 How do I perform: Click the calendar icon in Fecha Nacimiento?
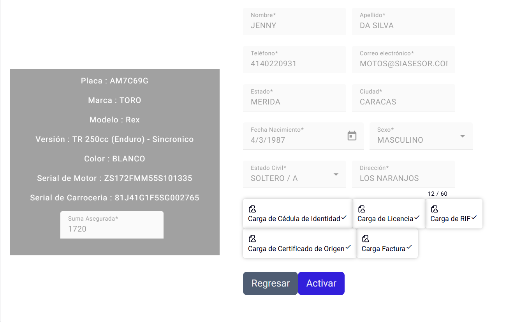(352, 136)
